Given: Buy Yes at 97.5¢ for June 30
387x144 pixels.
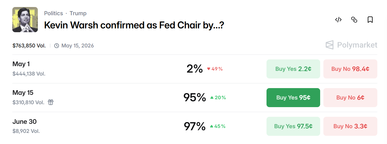Looking at the screenshot, I should (x=293, y=126).
